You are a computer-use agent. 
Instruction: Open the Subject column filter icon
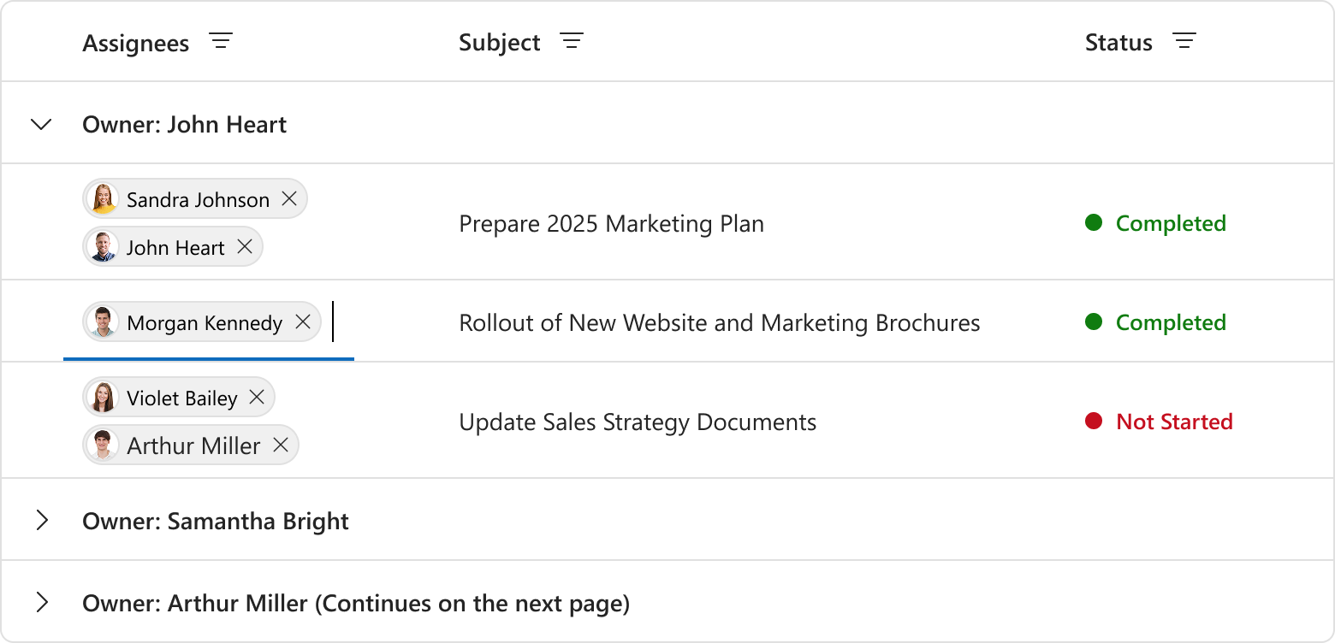572,41
